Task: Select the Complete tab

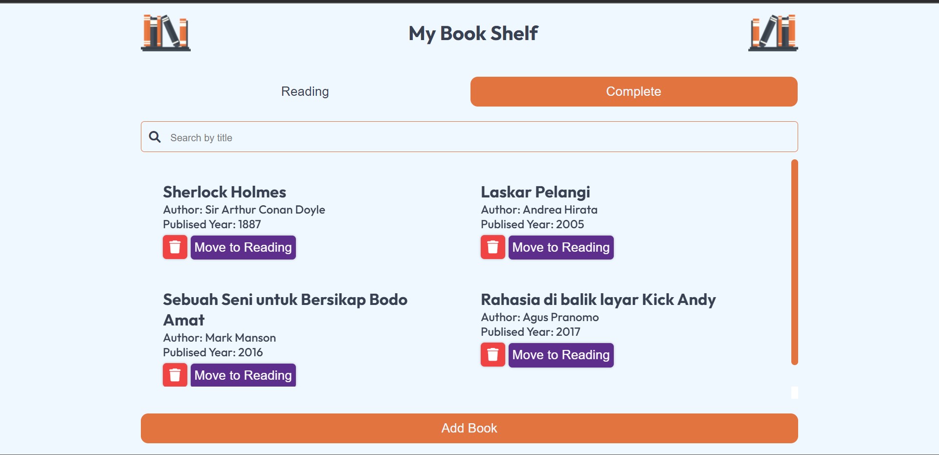Action: click(x=633, y=91)
